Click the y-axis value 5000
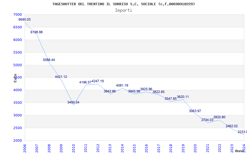Viewport: 247px width, 154px height. pos(18,65)
